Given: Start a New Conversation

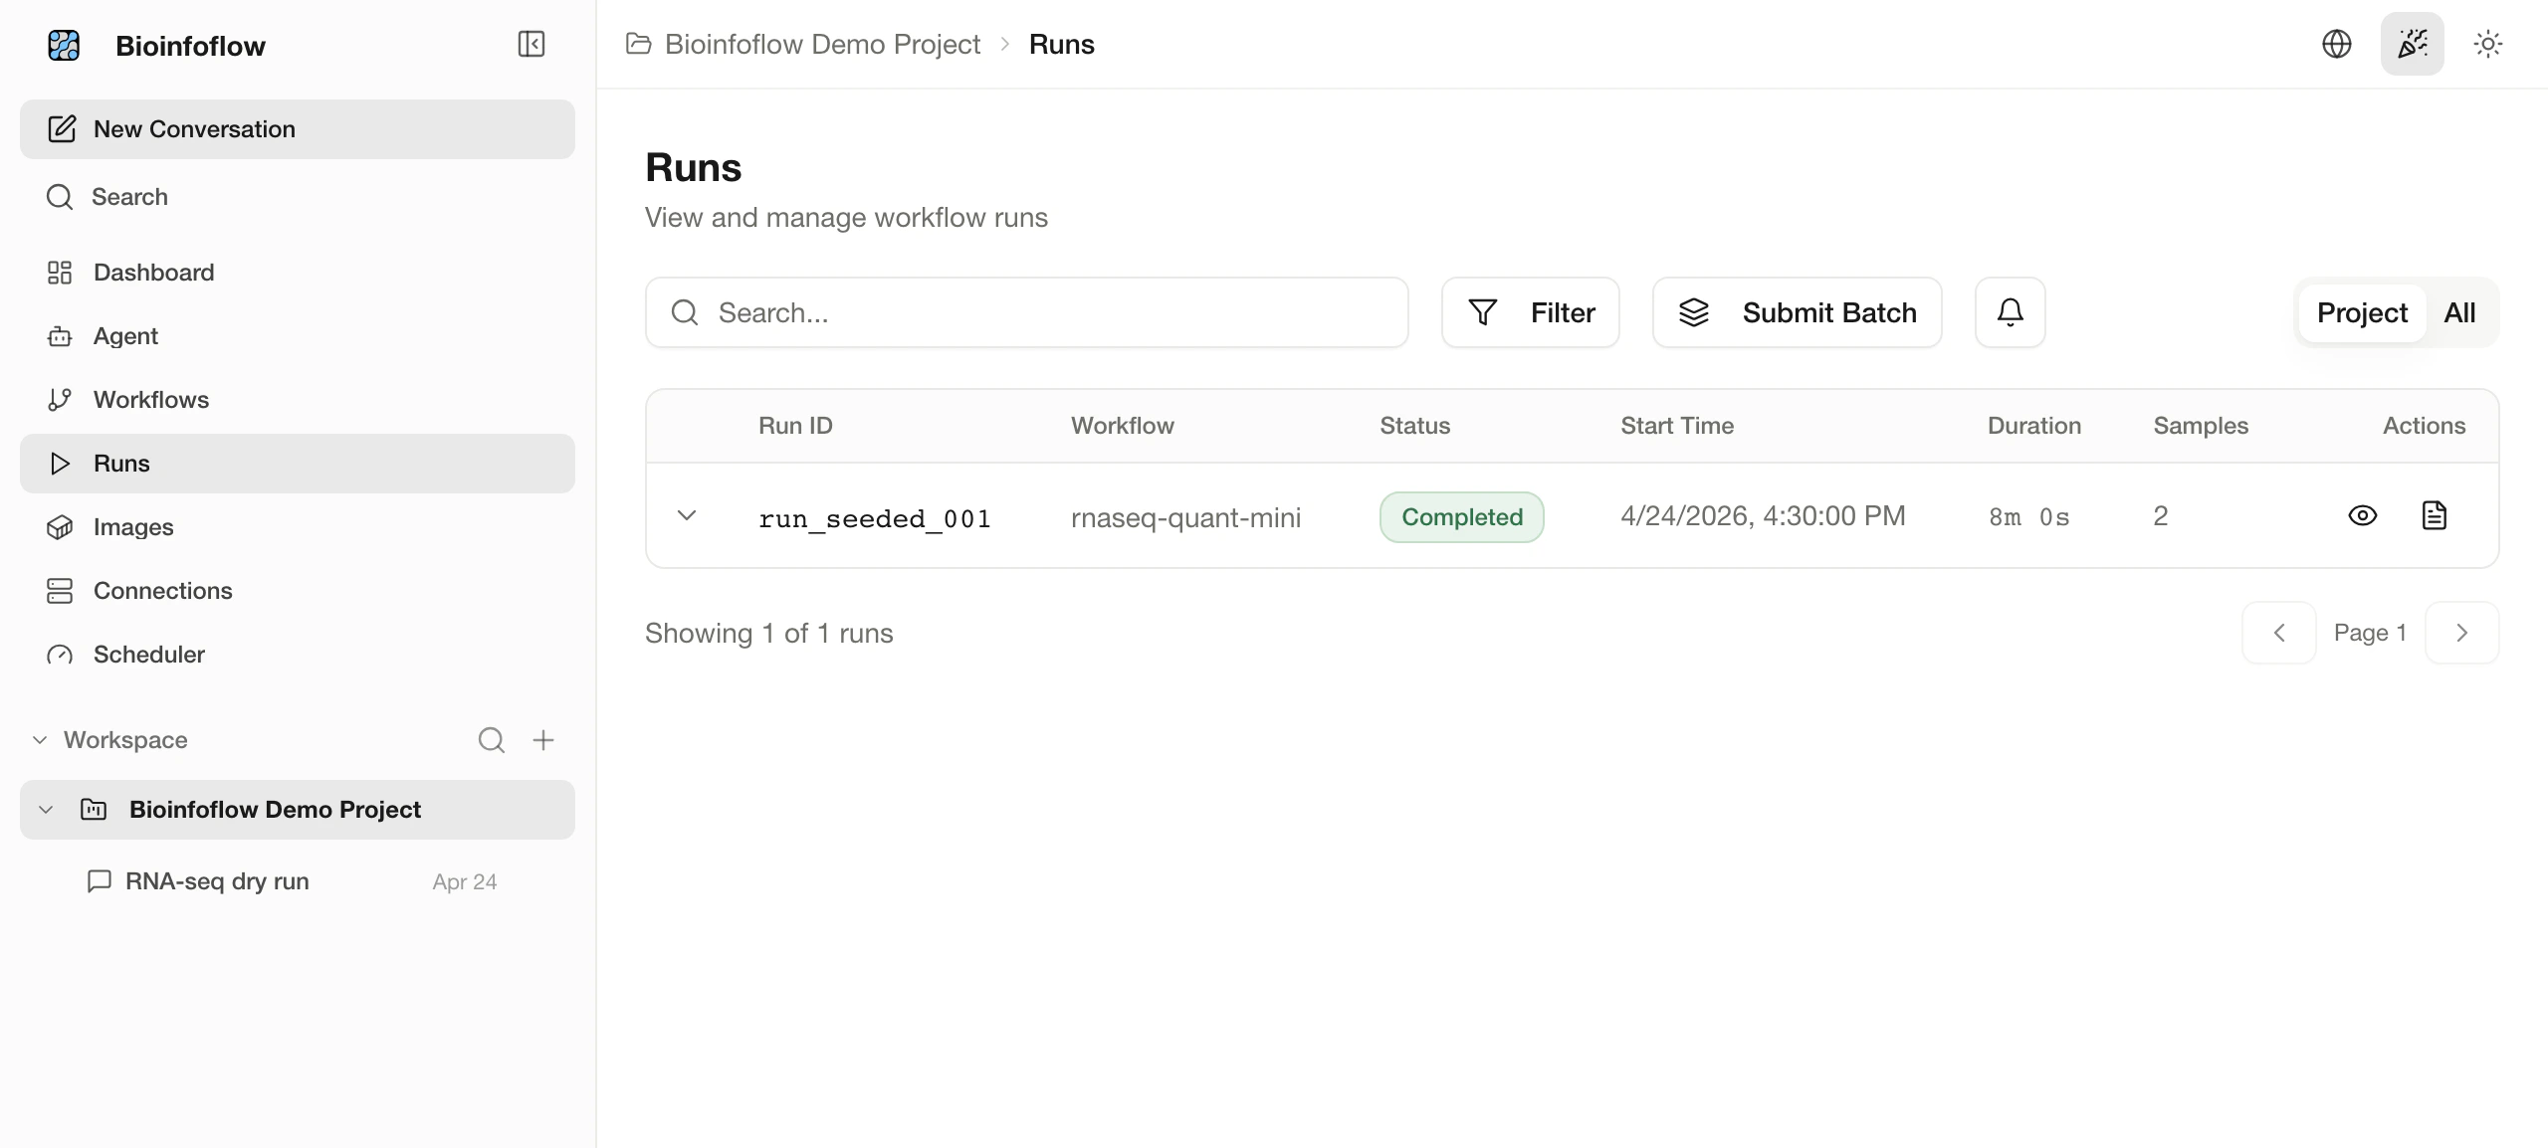Looking at the screenshot, I should pos(298,129).
